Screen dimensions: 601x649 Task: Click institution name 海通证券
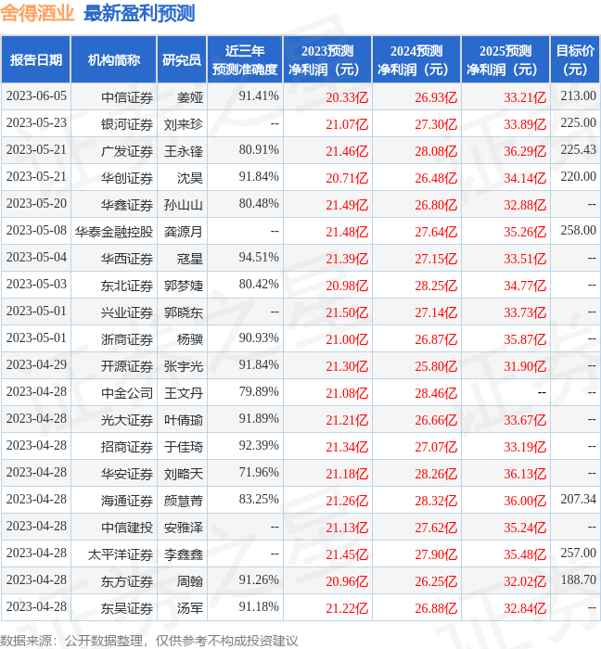(x=127, y=502)
